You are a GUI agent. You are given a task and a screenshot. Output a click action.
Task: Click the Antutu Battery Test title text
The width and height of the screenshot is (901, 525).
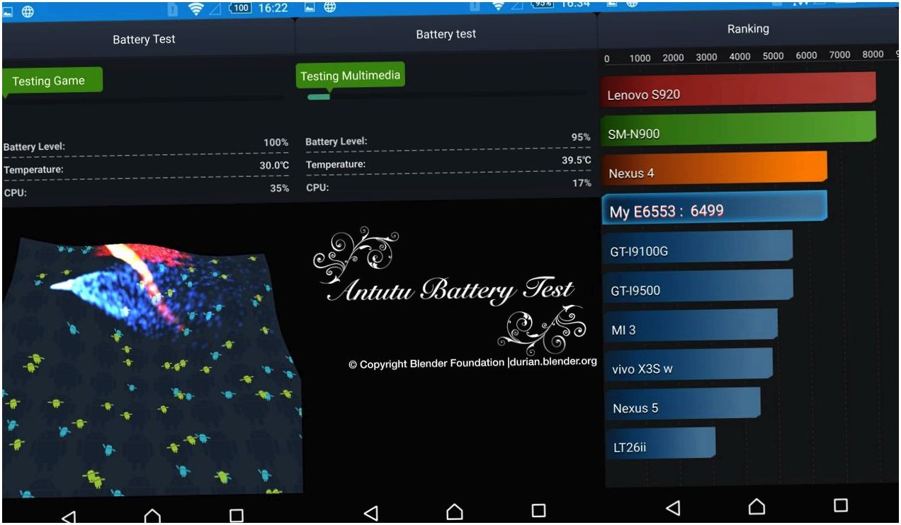click(x=450, y=289)
